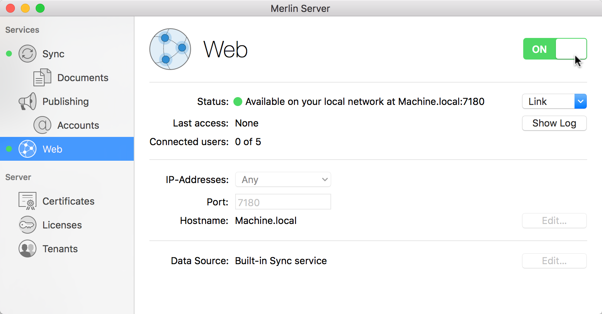Click the Licenses key icon
Viewport: 602px width, 314px height.
[27, 225]
